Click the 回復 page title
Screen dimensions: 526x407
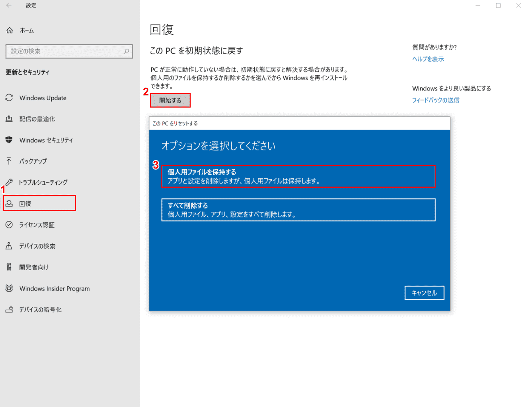point(161,29)
